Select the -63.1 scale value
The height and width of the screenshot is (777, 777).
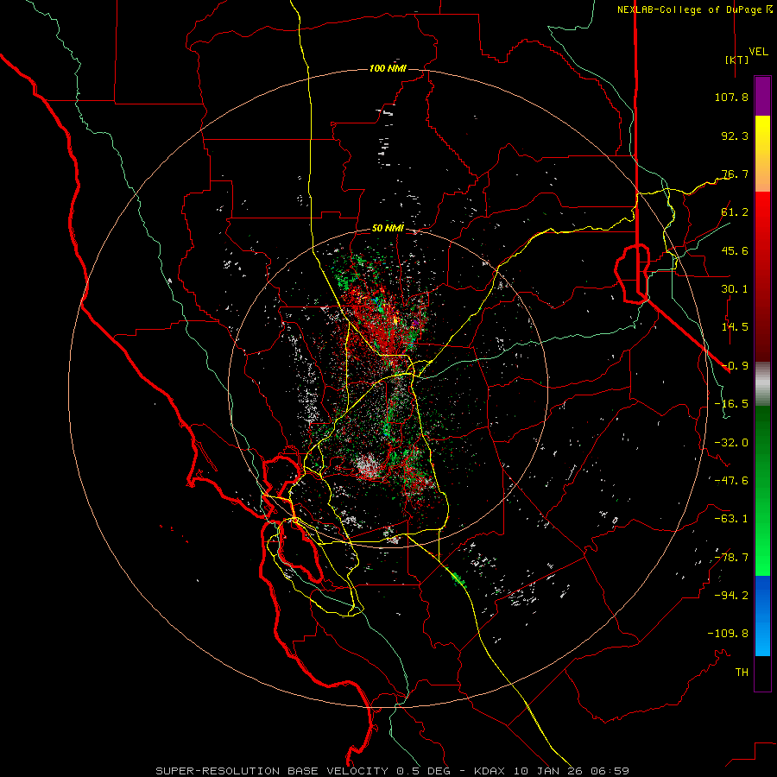(x=731, y=519)
